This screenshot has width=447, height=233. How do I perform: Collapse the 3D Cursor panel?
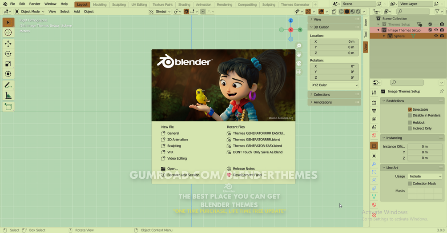334,27
